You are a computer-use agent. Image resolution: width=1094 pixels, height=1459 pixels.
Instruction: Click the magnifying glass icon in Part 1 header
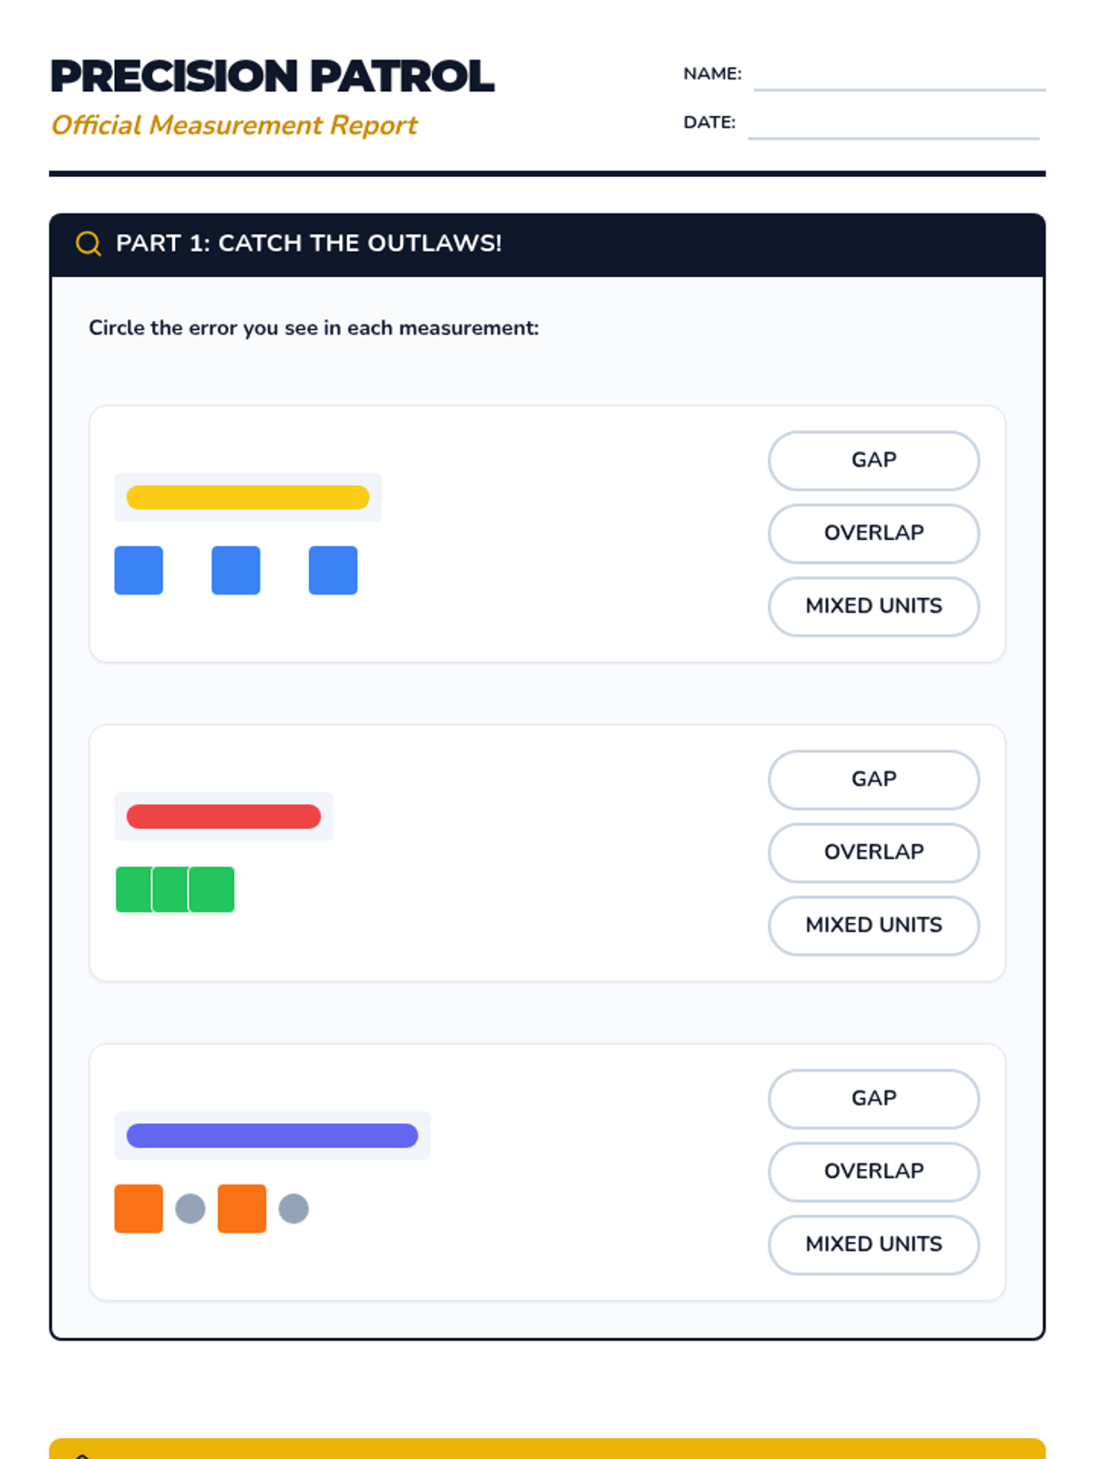(x=88, y=243)
